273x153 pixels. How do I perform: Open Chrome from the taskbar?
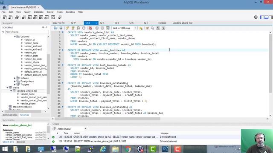(x=128, y=149)
